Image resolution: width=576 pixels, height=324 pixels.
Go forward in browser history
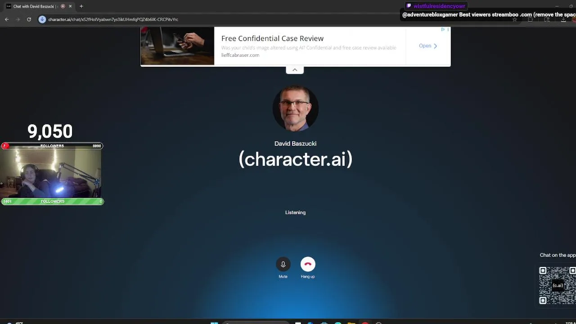pos(18,19)
